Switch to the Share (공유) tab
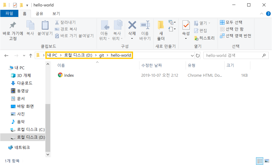Screen dimensions: 272x165 pyautogui.click(x=39, y=14)
